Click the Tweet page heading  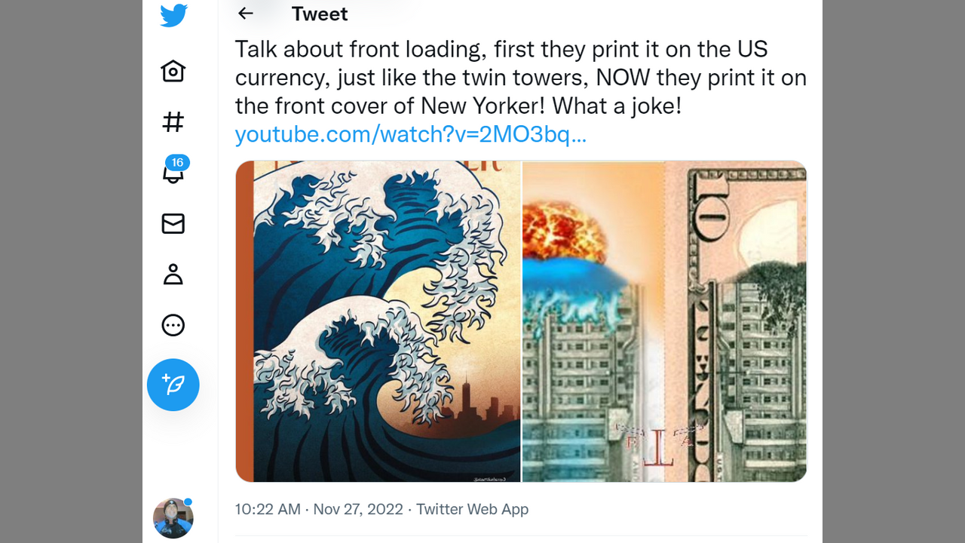320,14
